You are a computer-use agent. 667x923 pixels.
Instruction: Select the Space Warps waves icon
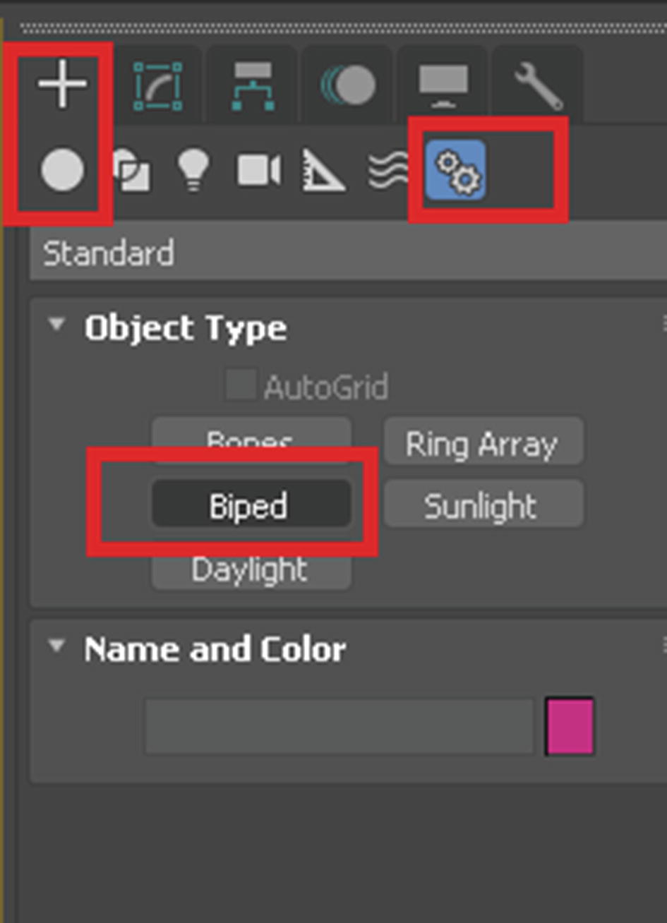pyautogui.click(x=387, y=171)
